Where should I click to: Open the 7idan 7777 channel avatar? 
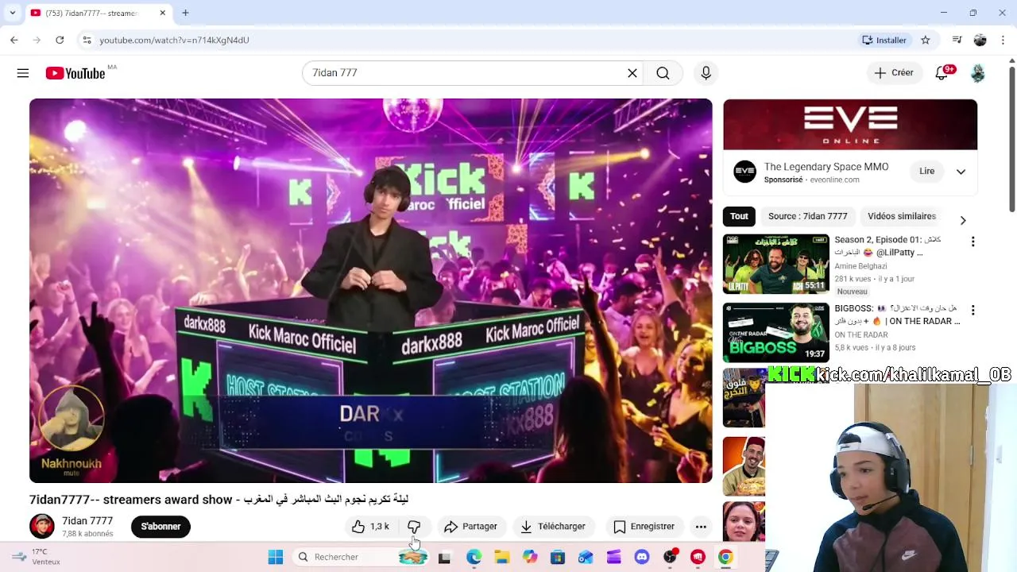(42, 526)
